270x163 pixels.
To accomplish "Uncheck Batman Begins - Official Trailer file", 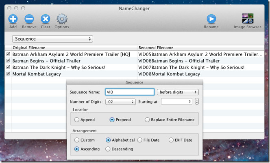I will click(x=8, y=61).
